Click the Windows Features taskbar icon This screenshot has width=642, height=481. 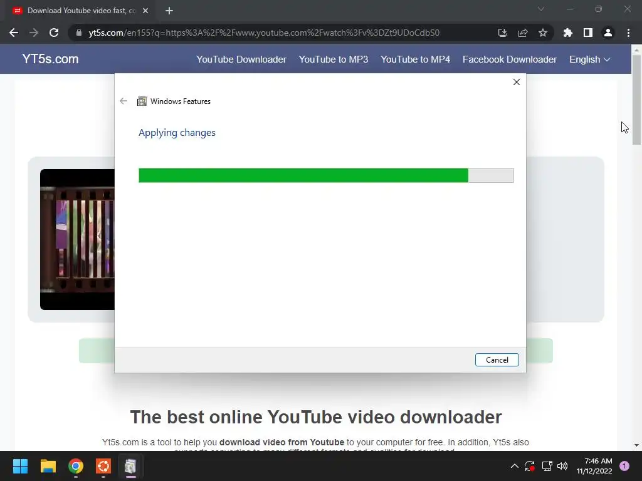pyautogui.click(x=130, y=466)
